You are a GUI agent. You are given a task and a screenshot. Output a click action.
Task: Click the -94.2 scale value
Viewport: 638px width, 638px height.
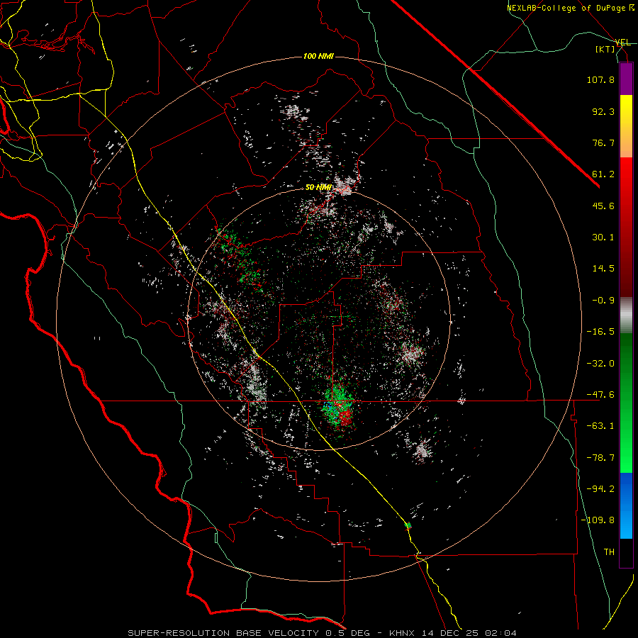click(600, 489)
